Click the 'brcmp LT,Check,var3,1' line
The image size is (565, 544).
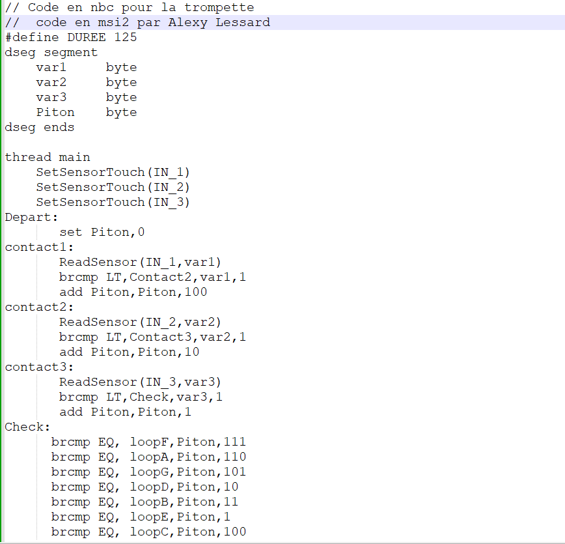[141, 397]
